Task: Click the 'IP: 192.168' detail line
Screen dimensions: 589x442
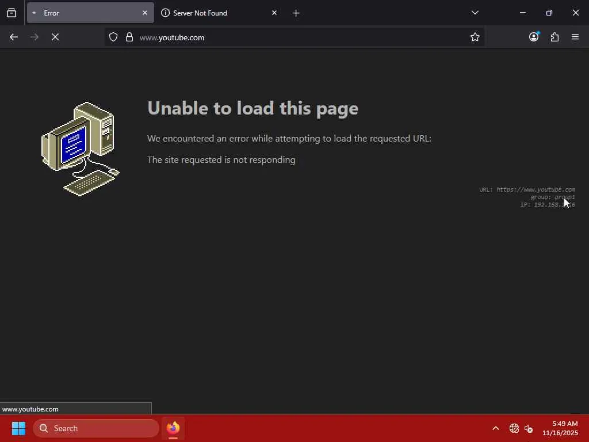Action: [548, 204]
